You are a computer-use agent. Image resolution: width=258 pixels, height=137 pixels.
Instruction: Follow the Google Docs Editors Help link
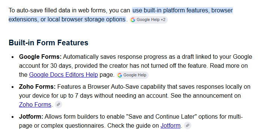(x=64, y=74)
